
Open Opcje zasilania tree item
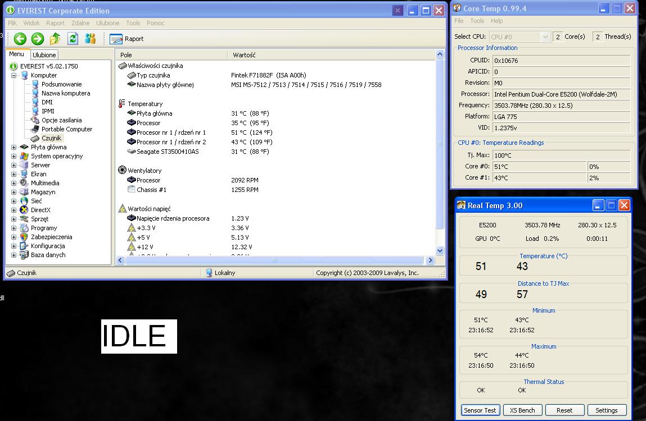coord(61,120)
